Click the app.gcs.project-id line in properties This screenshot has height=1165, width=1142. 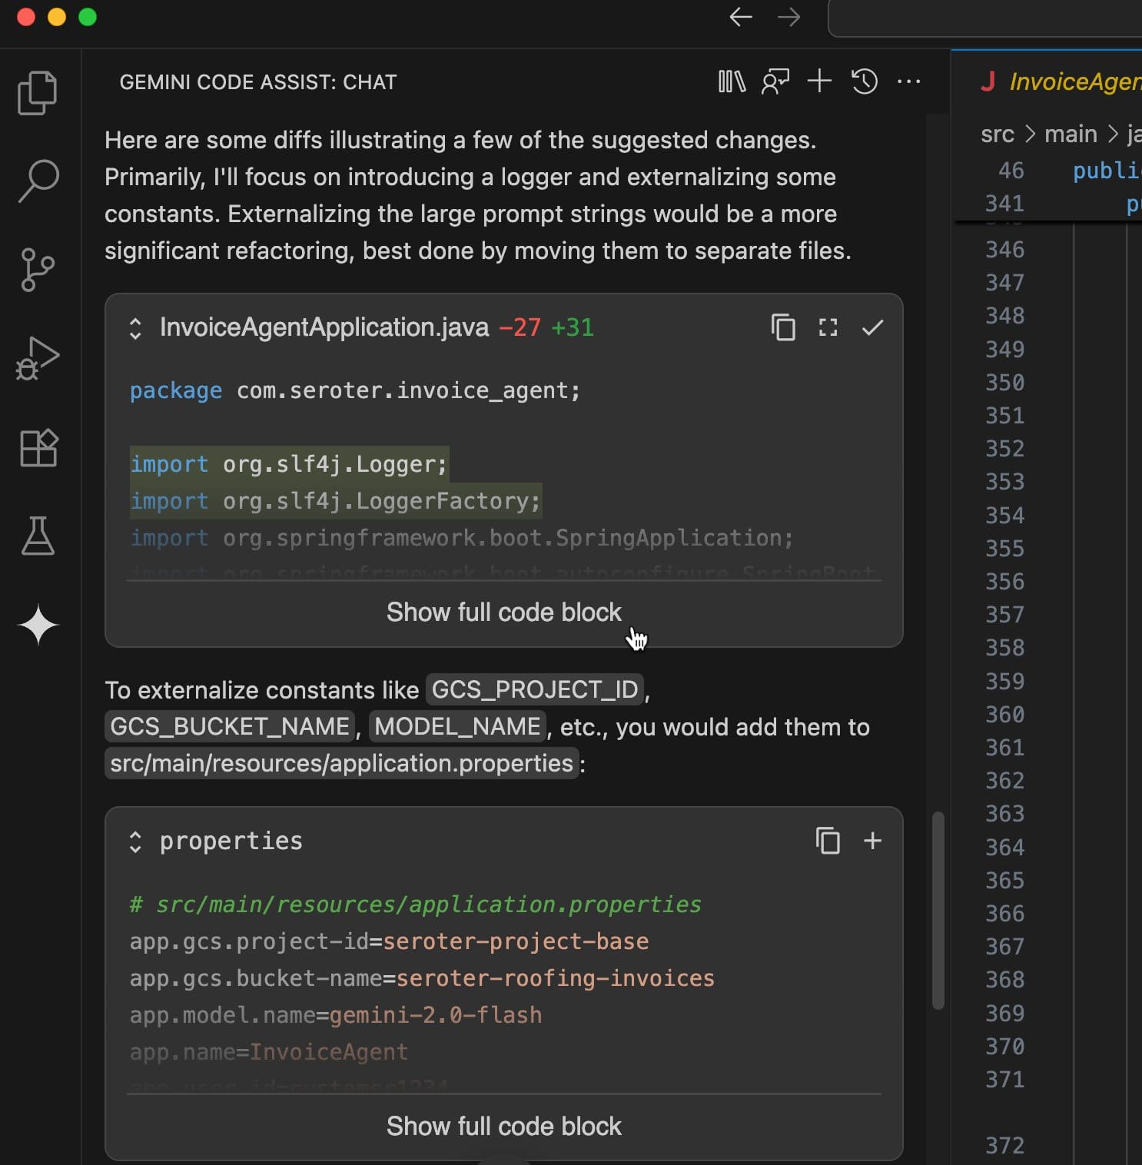click(x=389, y=941)
